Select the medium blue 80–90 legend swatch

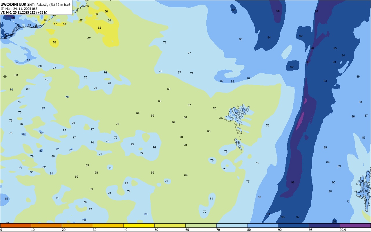coord(263,225)
